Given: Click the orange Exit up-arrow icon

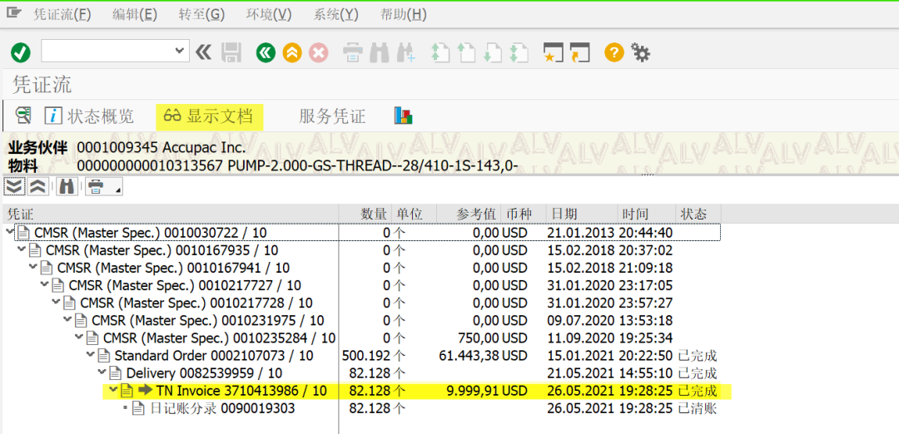Looking at the screenshot, I should 292,53.
